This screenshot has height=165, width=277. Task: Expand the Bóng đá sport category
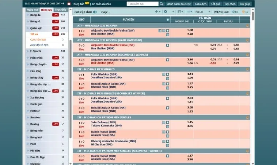coord(35,15)
